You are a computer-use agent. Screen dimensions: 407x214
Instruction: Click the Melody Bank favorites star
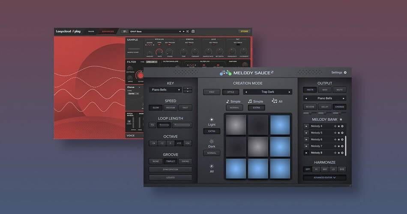[341, 119]
